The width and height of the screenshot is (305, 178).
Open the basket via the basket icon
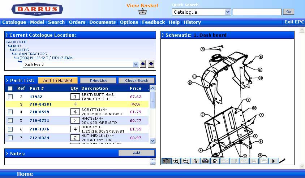click(x=142, y=12)
